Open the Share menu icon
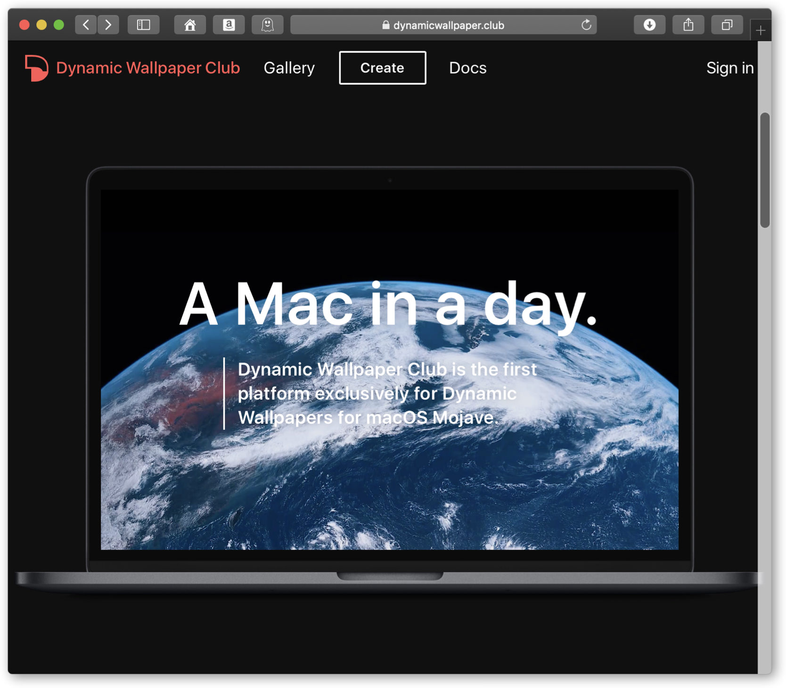Screen dimensions: 786x688 click(688, 25)
